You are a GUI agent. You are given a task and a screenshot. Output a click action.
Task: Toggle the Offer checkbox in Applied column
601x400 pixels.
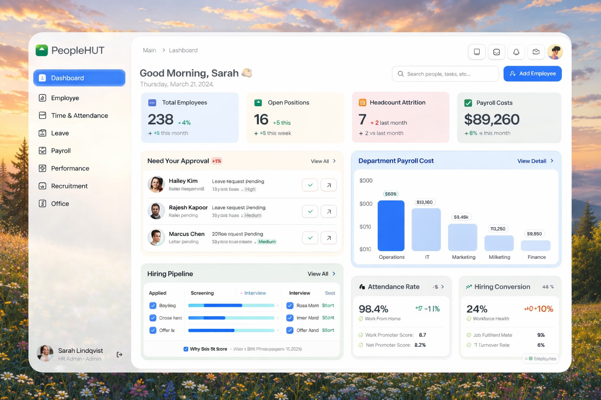(x=153, y=330)
